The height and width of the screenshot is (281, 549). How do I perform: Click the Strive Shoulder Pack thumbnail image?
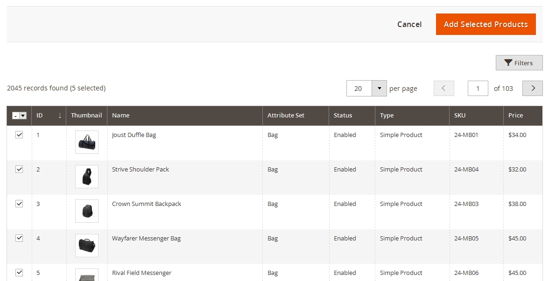click(87, 177)
